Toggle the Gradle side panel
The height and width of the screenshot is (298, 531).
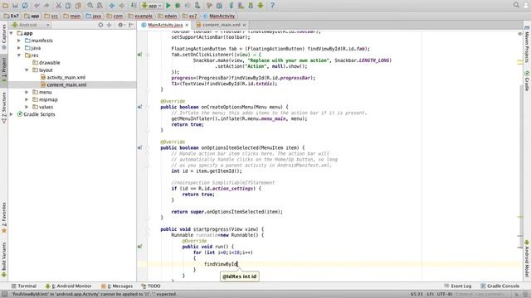(527, 81)
